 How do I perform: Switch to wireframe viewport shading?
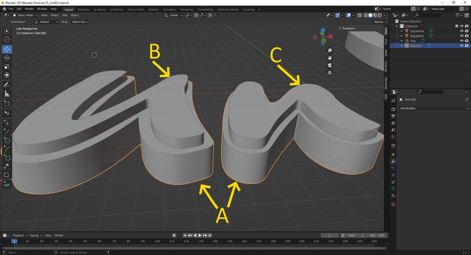pyautogui.click(x=366, y=15)
